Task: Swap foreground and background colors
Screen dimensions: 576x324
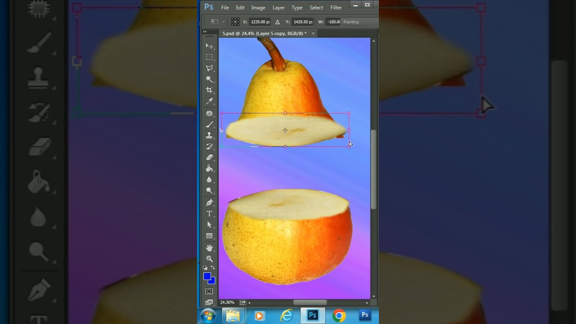Action: click(x=213, y=268)
